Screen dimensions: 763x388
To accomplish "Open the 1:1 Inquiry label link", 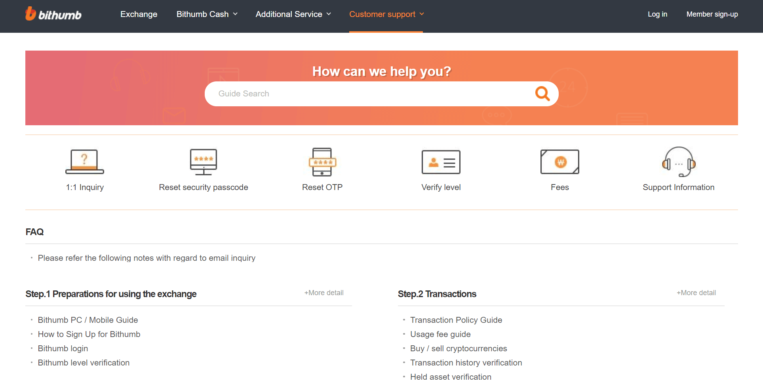I will coord(85,187).
